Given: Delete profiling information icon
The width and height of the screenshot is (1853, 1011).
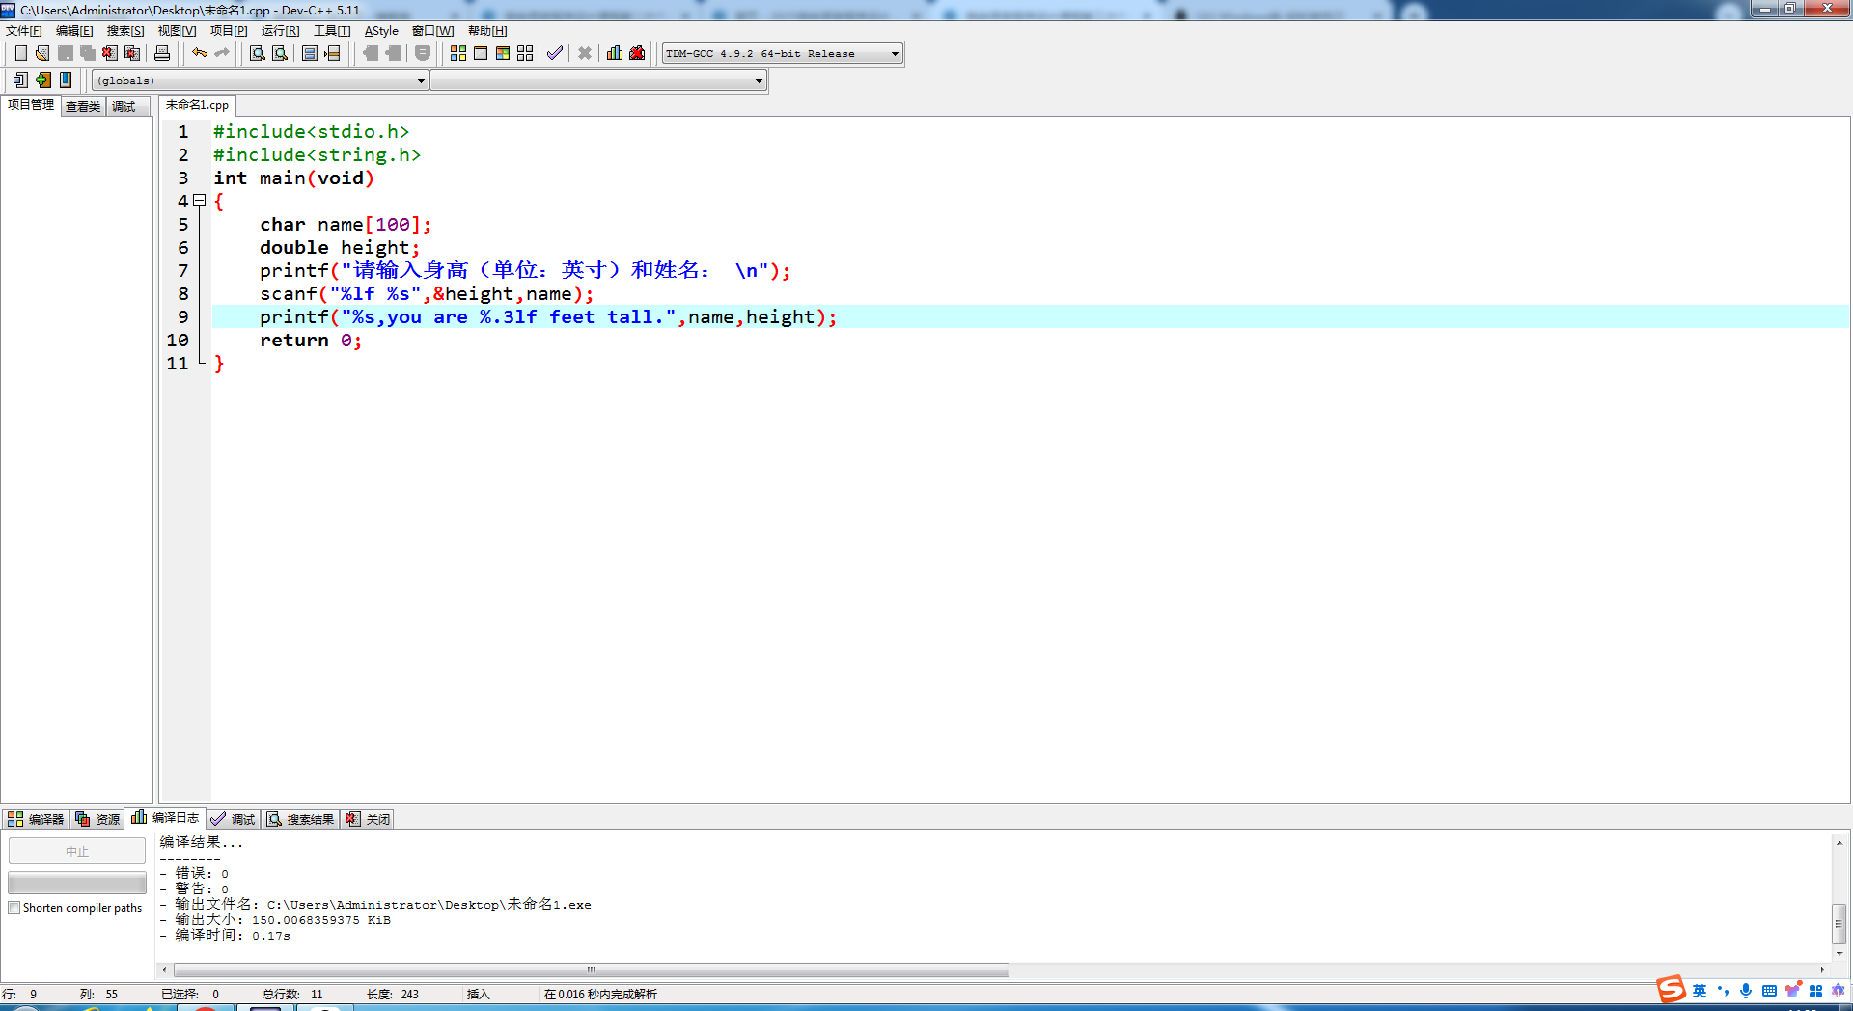Looking at the screenshot, I should (x=637, y=53).
